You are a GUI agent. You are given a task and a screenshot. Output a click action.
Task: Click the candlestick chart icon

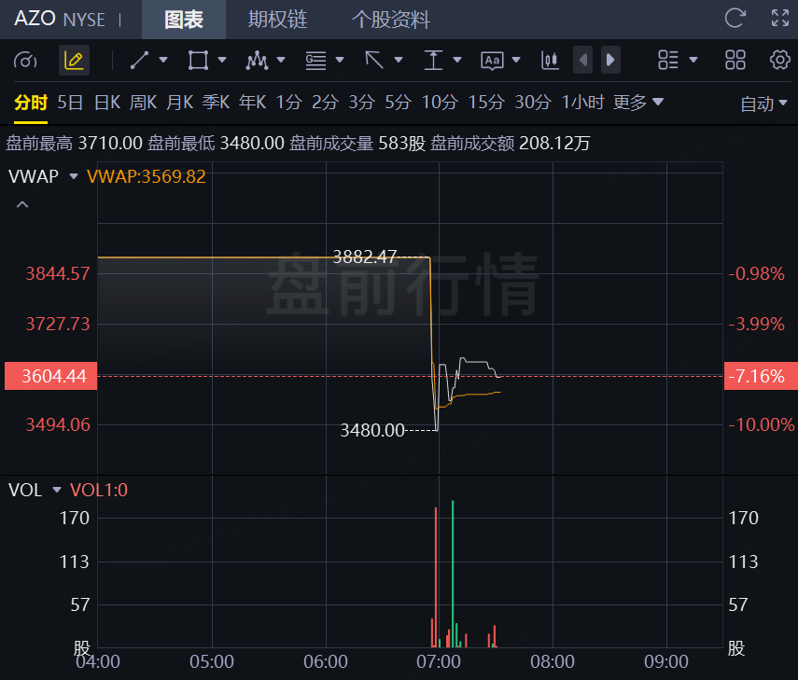[550, 60]
